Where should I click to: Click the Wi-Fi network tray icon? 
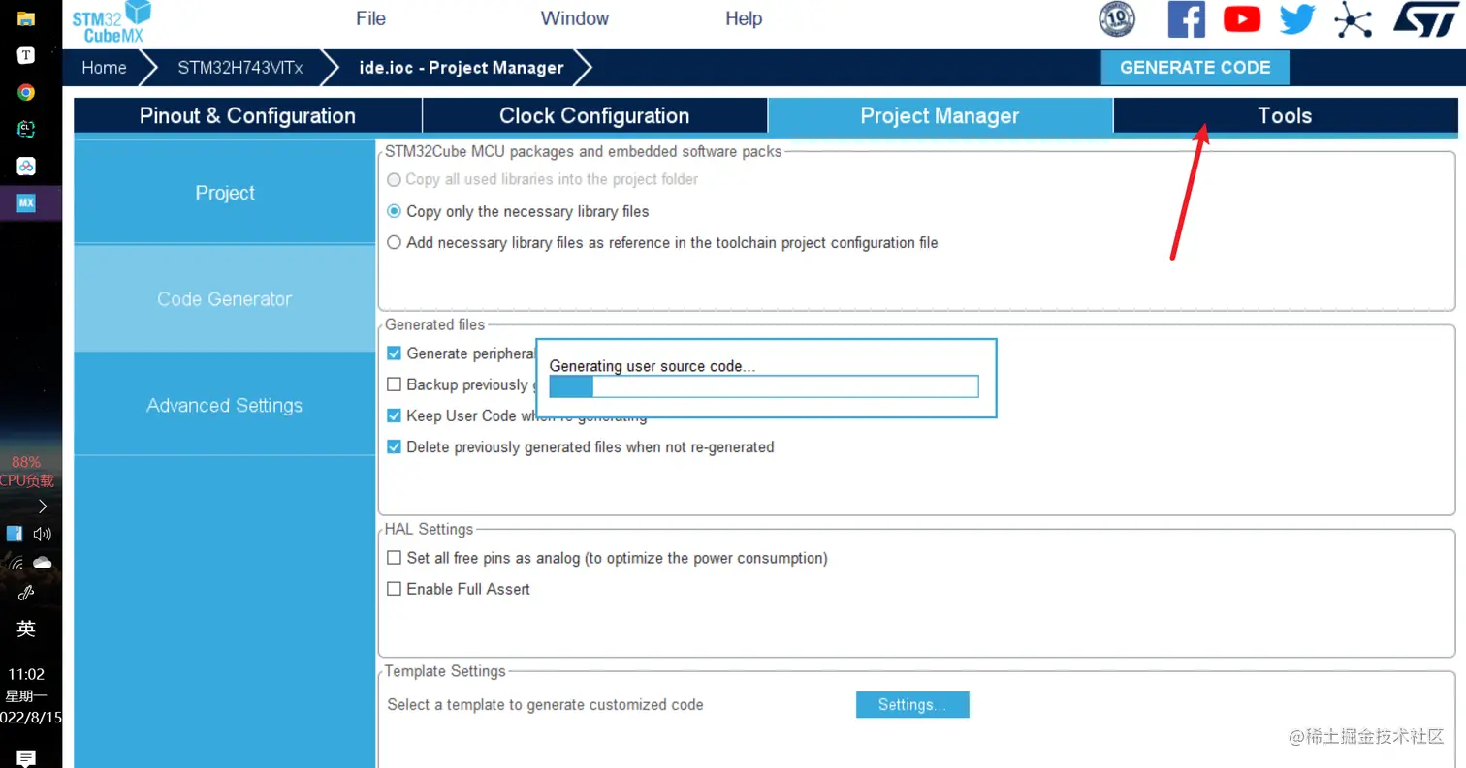coord(16,564)
